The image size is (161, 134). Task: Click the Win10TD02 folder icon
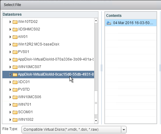[x=15, y=22]
